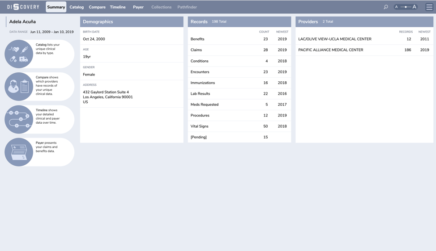
Task: Click 'Timeline shows your detailed clinical' card text
Action: (47, 116)
